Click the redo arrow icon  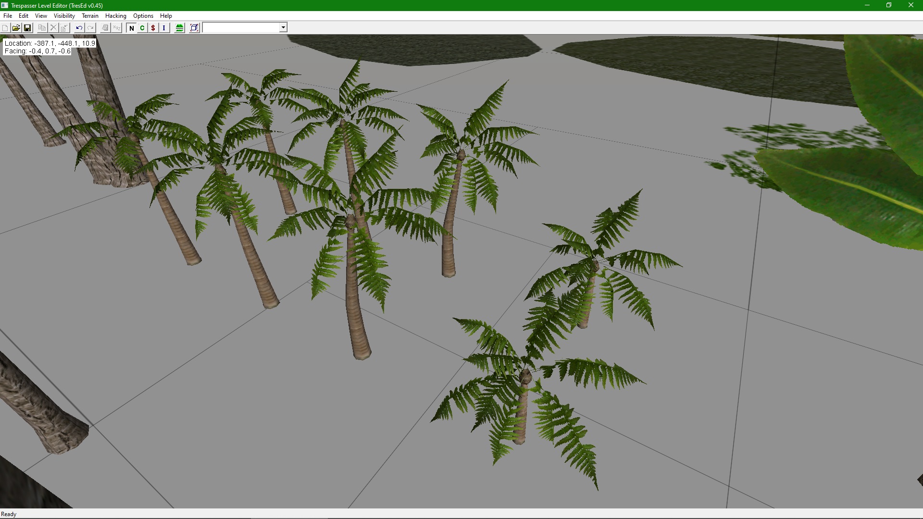pyautogui.click(x=90, y=28)
